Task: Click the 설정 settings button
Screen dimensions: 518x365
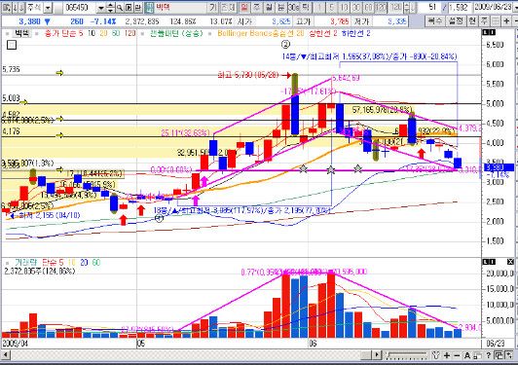Action: click(x=456, y=21)
